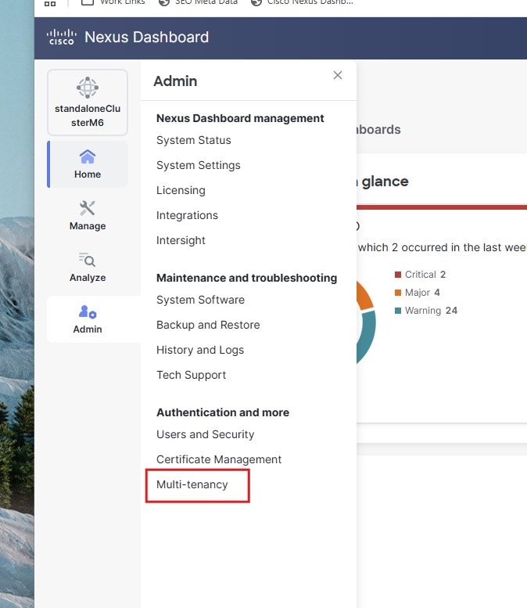This screenshot has width=527, height=608.
Task: Go to Certificate Management
Action: [219, 459]
